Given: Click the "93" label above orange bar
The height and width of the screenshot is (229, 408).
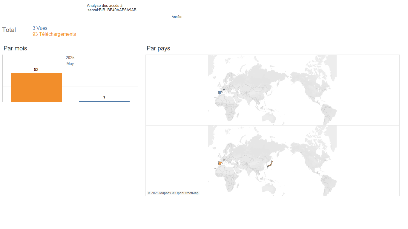Looking at the screenshot, I should [36, 69].
